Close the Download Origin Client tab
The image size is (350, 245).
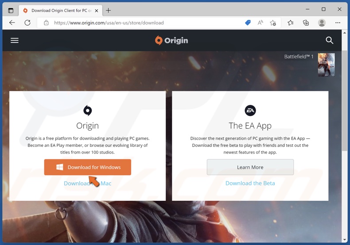point(97,11)
